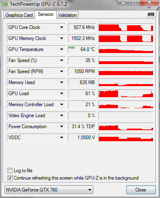
Task: Uncheck Continue refreshing in background
Action: coord(10,178)
